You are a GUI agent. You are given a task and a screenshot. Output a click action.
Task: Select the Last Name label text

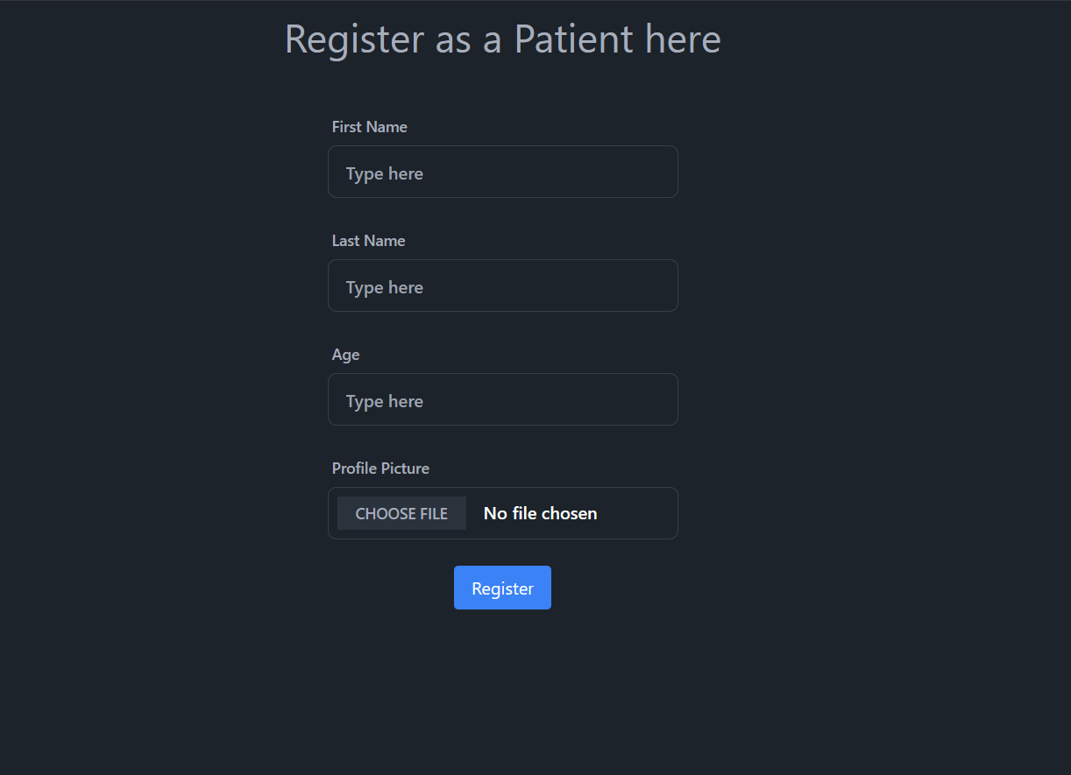(x=368, y=241)
